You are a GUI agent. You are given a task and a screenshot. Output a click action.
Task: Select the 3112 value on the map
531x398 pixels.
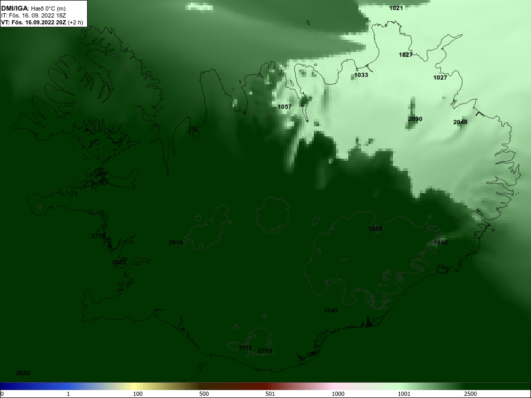(245, 348)
